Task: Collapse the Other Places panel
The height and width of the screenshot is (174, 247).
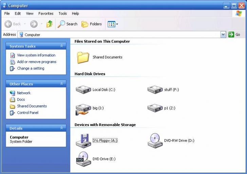Action: tap(61, 84)
